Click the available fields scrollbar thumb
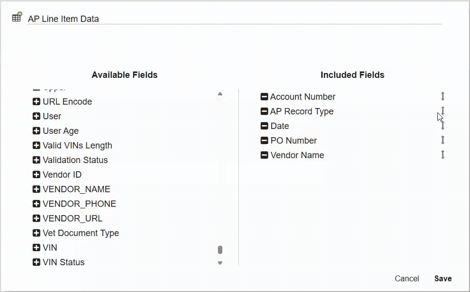Screen dimensions: 470x292 click(x=220, y=250)
